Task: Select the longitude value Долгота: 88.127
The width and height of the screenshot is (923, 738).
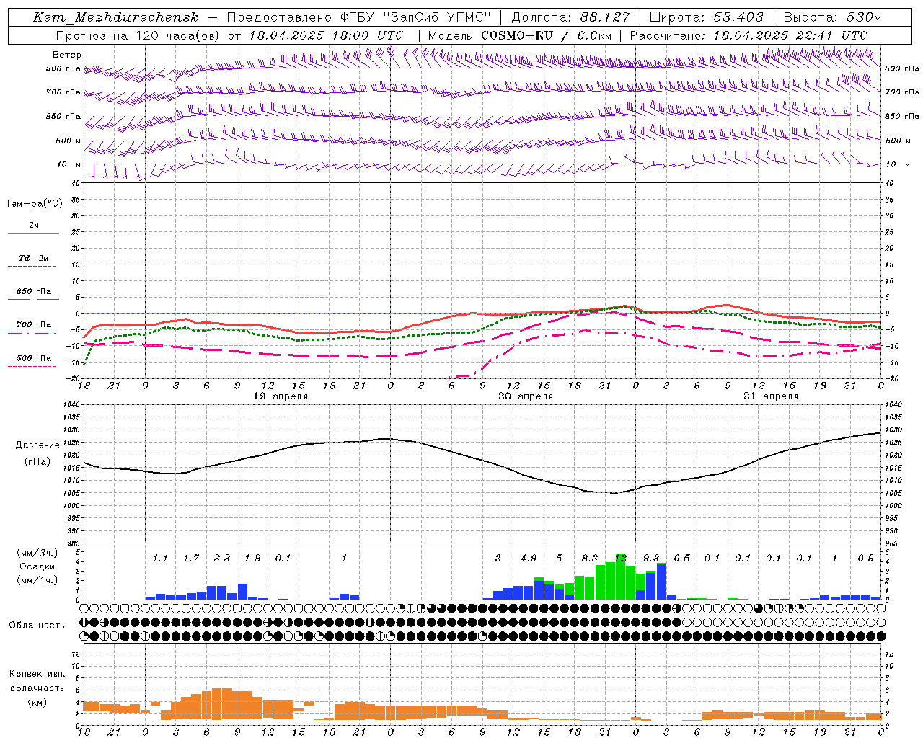Action: click(570, 17)
